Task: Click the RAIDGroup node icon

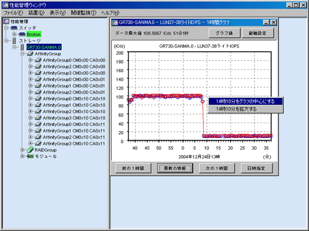Action: coord(30,150)
